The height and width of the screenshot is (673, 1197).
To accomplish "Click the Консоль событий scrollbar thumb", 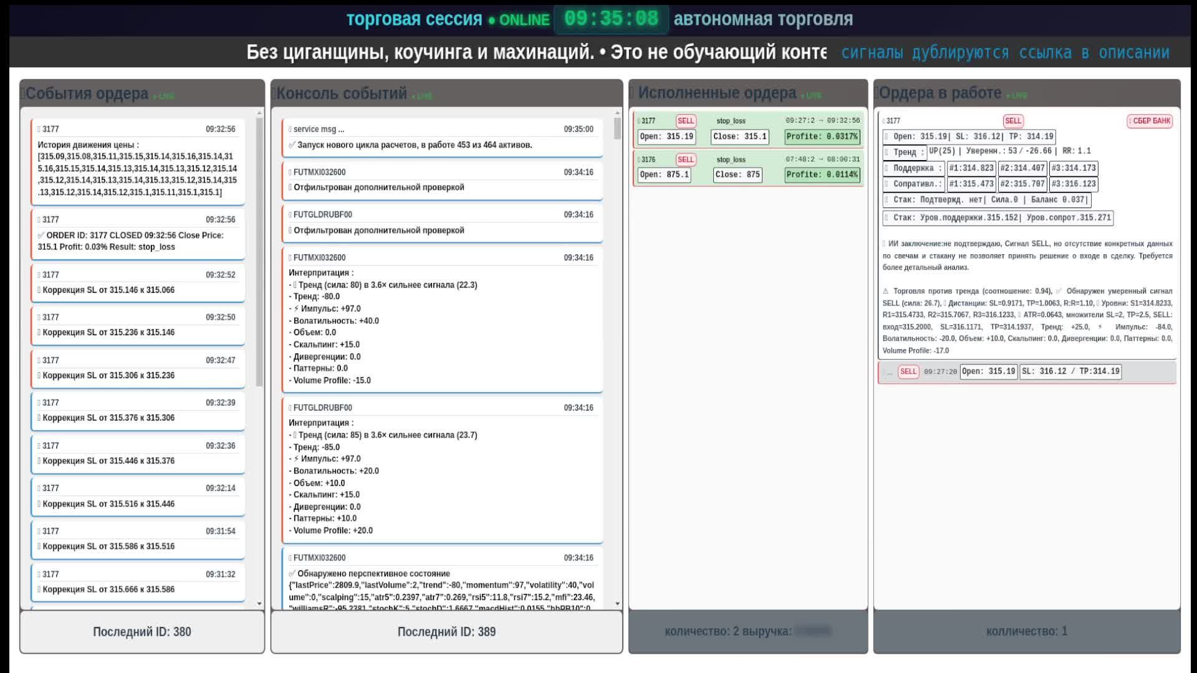I will tap(617, 128).
